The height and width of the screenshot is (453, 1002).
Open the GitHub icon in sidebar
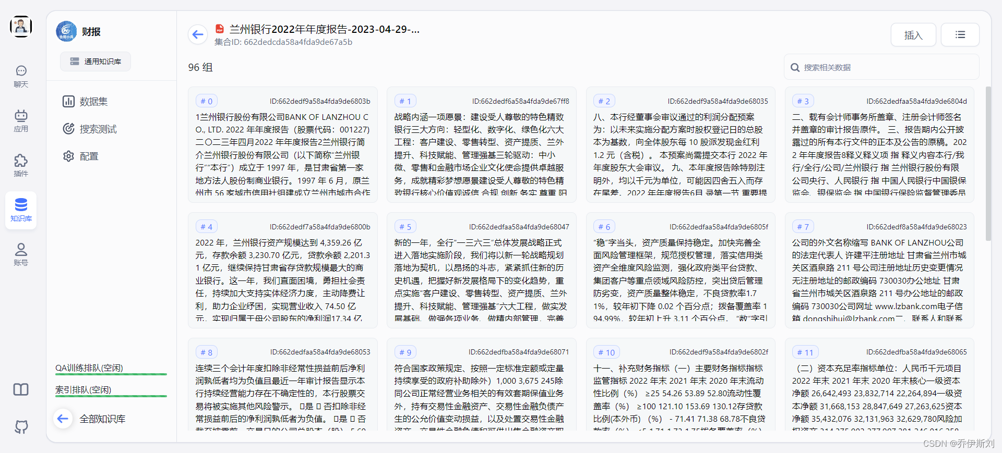[21, 427]
